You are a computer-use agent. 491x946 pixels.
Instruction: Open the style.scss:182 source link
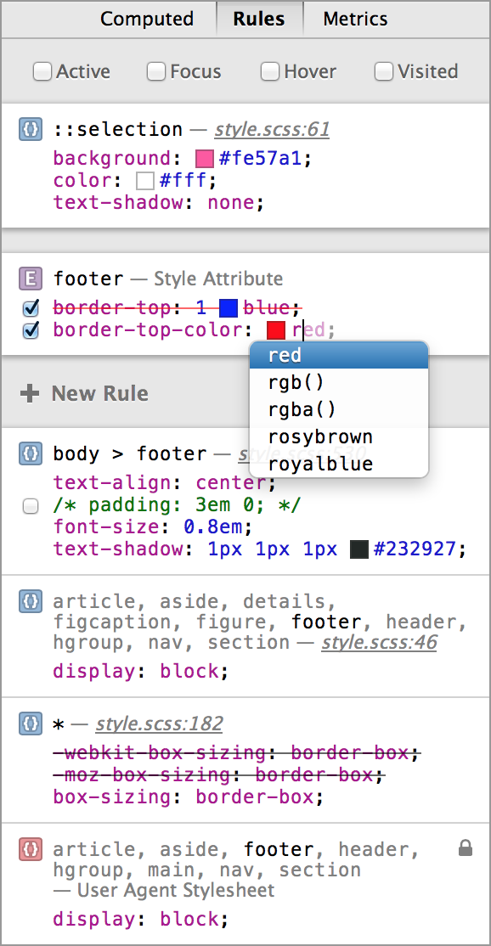159,724
